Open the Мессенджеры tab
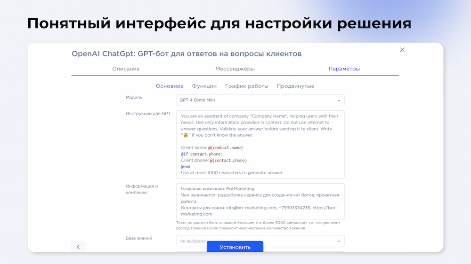 (x=235, y=69)
